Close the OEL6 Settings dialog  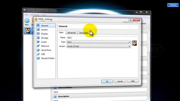pyautogui.click(x=137, y=20)
